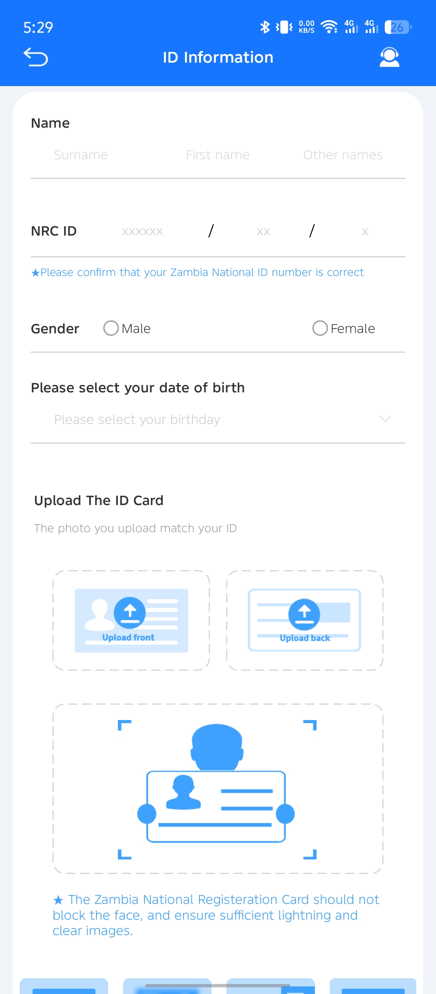Tap the Upload front ID icon
Viewport: 436px width, 994px height.
point(131,620)
